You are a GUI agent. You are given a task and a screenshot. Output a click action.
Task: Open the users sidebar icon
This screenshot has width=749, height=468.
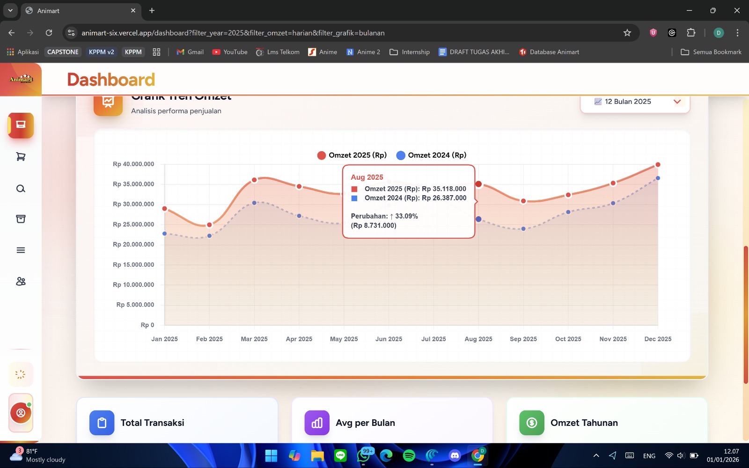pyautogui.click(x=21, y=281)
